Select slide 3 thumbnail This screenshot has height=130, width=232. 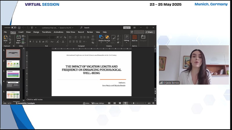tap(13, 74)
